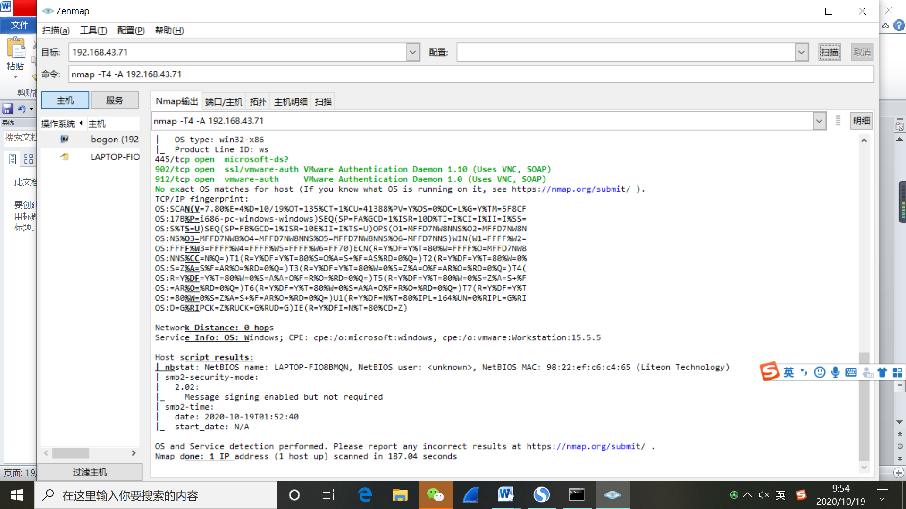The image size is (906, 509).
Task: Click the host list horizontal scrollbar thumb
Action: click(x=71, y=453)
